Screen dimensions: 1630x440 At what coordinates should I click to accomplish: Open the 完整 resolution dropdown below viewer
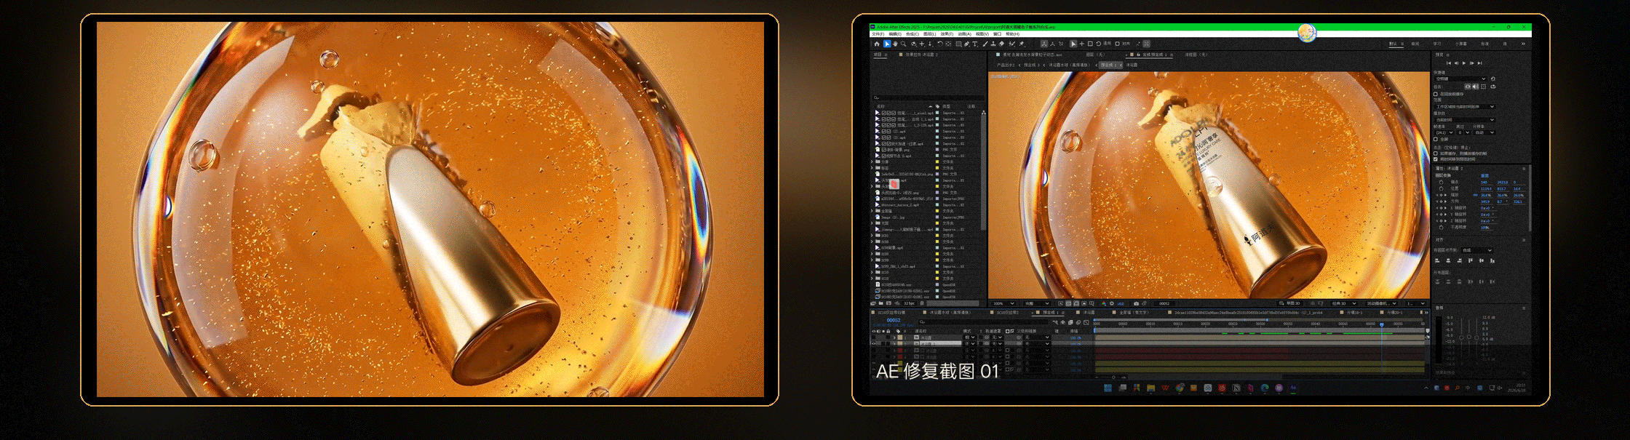pyautogui.click(x=1036, y=303)
